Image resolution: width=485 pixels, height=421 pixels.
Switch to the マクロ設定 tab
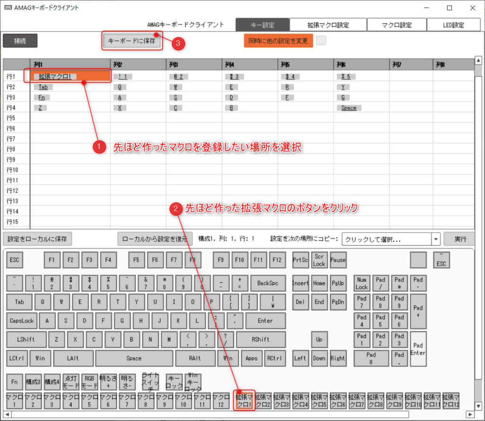coord(397,24)
